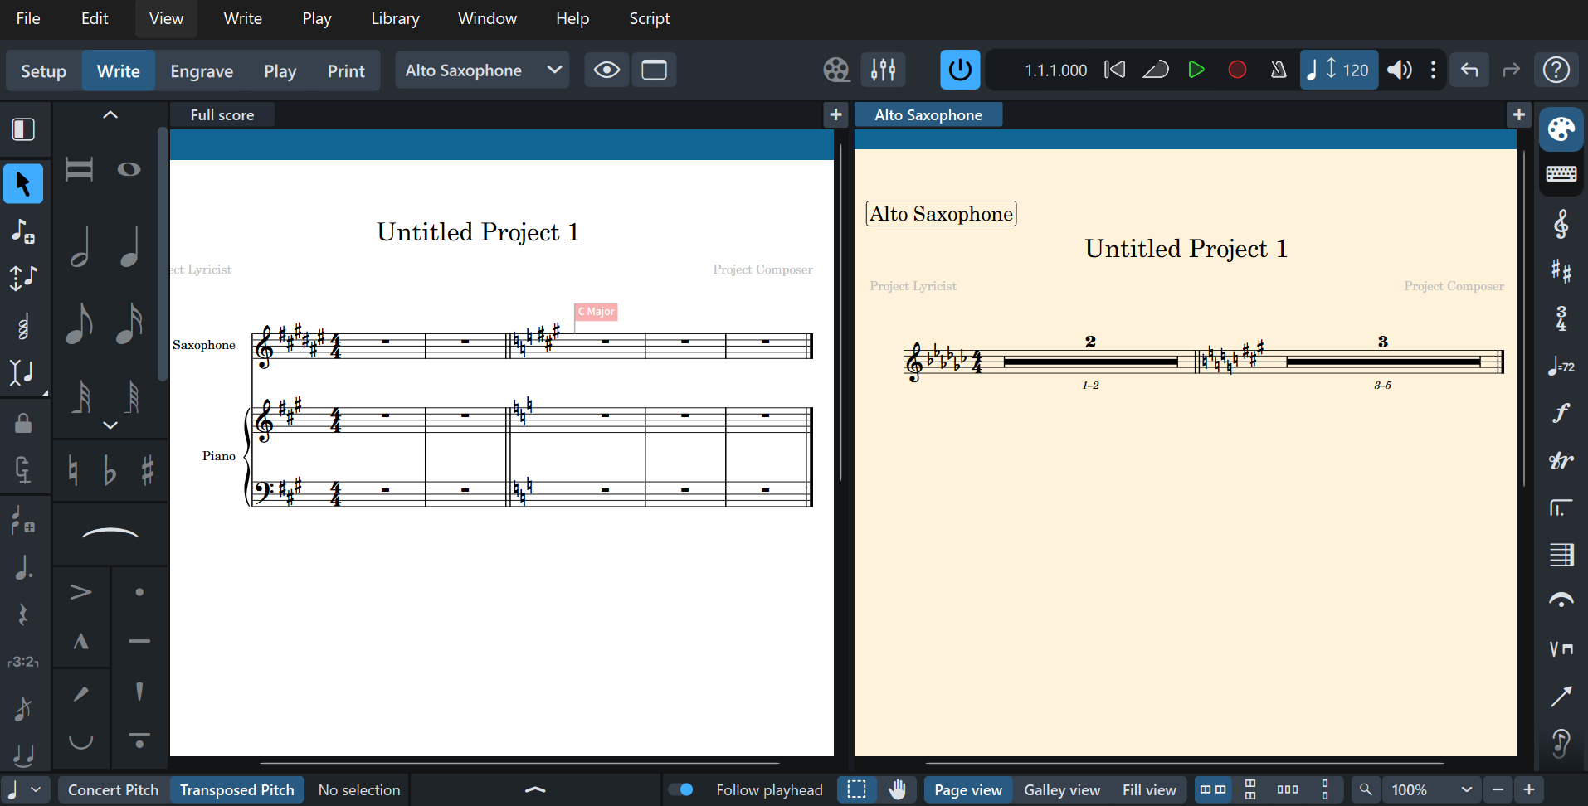Choose the eighth note duration

pos(80,323)
